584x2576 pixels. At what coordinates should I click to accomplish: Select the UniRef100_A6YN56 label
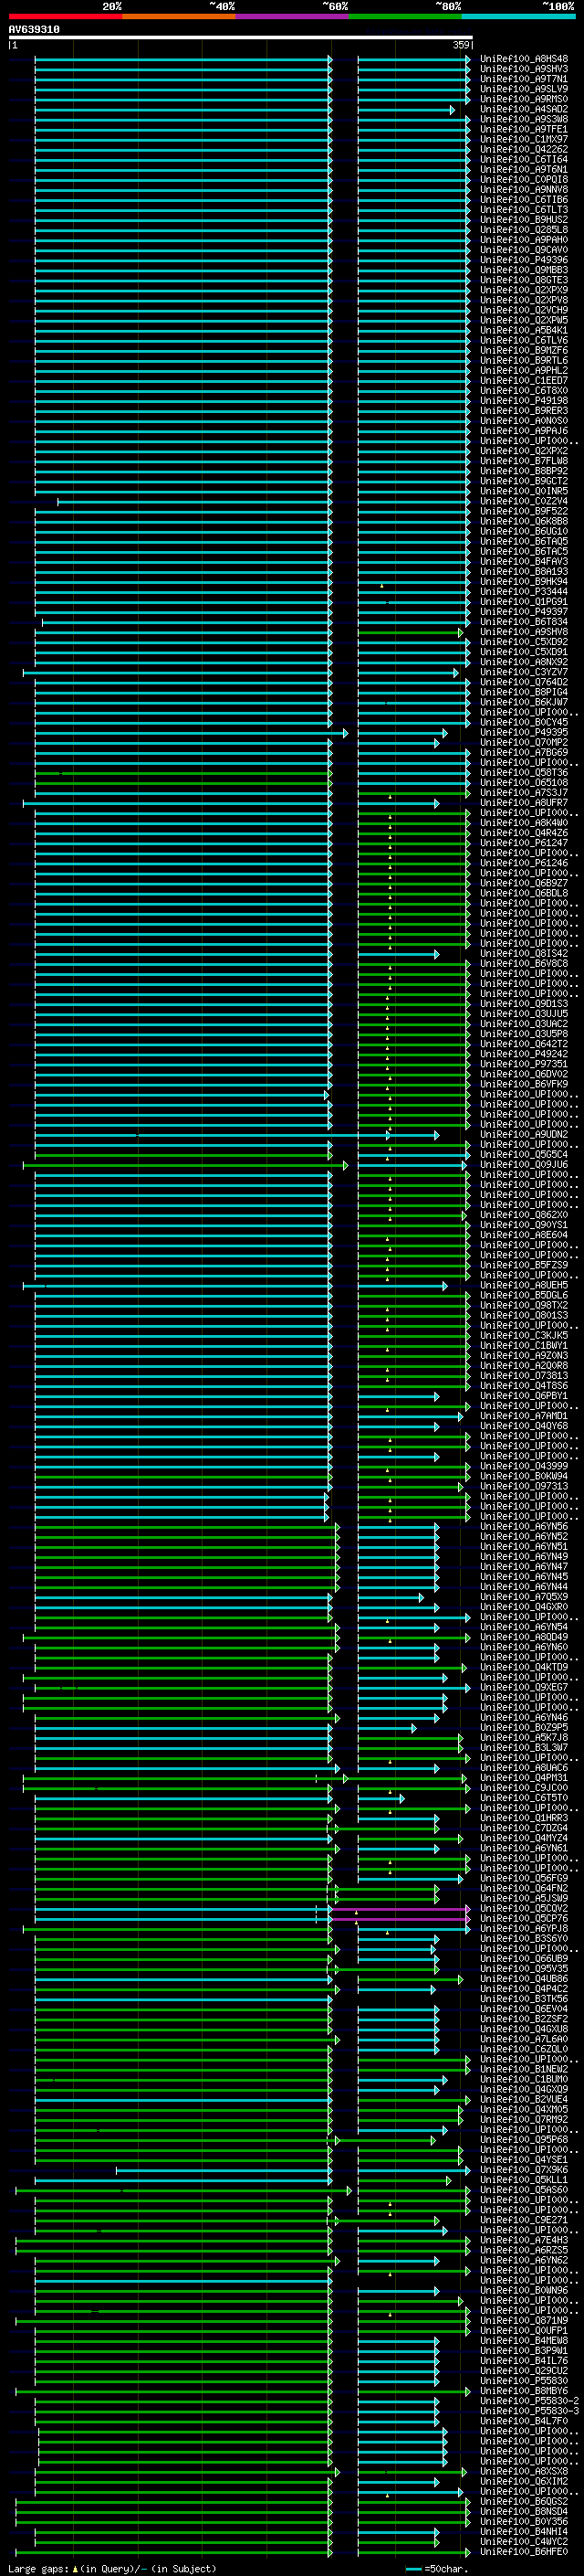[x=524, y=1526]
